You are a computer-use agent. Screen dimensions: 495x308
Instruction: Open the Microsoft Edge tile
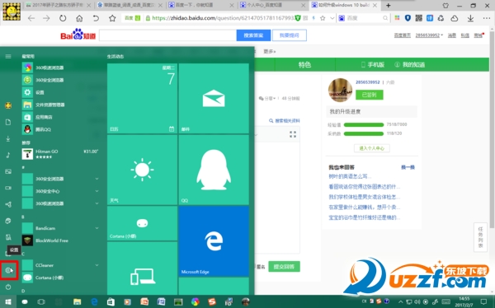pyautogui.click(x=214, y=241)
